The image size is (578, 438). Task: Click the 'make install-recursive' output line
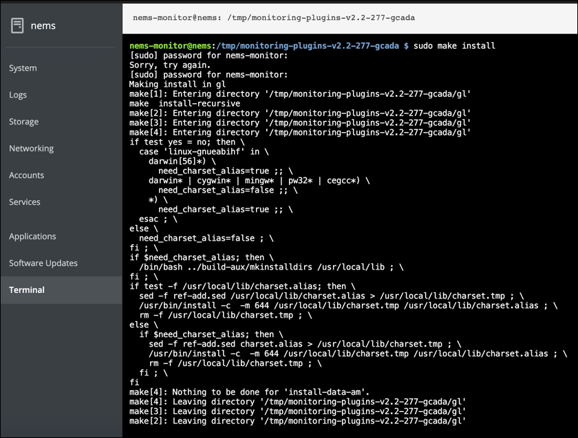pos(184,104)
